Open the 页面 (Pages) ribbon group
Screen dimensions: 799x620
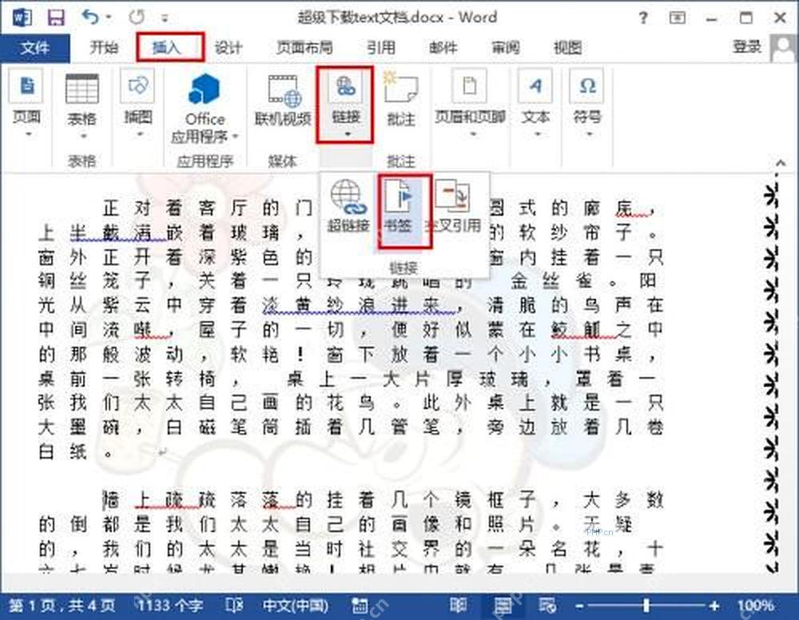26,105
